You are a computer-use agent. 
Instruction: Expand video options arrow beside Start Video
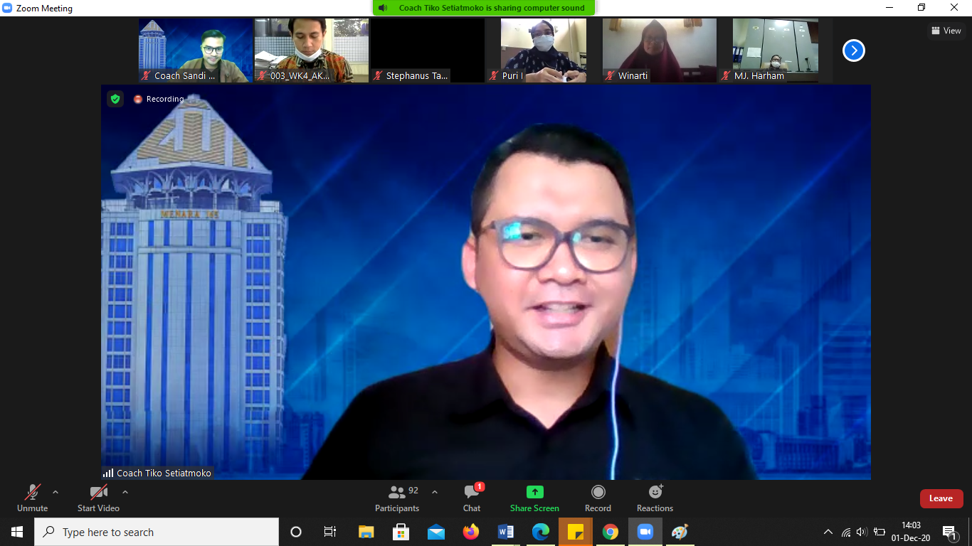(125, 492)
